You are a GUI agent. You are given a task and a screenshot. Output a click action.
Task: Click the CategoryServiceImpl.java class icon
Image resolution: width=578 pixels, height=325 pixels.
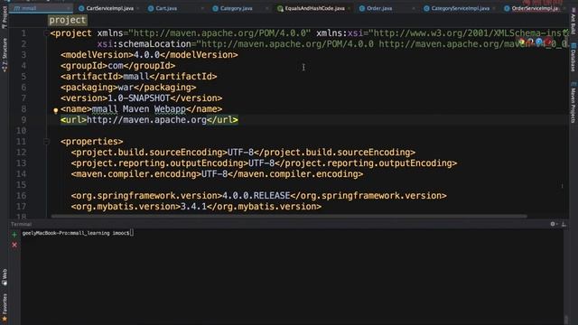click(426, 8)
